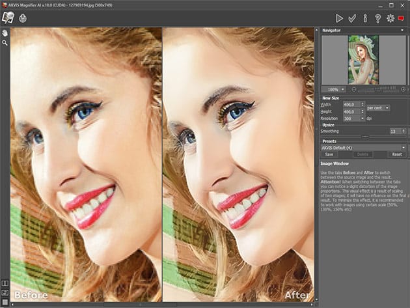The image size is (410, 308).
Task: Apply the result with the checkmark icon
Action: [353, 18]
